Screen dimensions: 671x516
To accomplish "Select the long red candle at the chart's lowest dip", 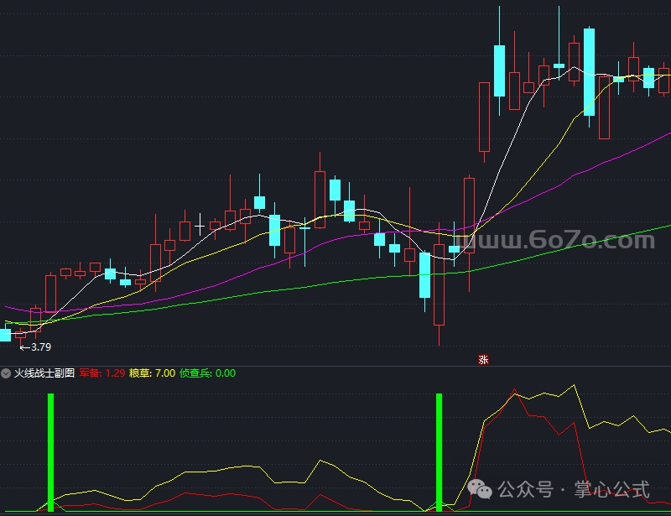I will [438, 285].
